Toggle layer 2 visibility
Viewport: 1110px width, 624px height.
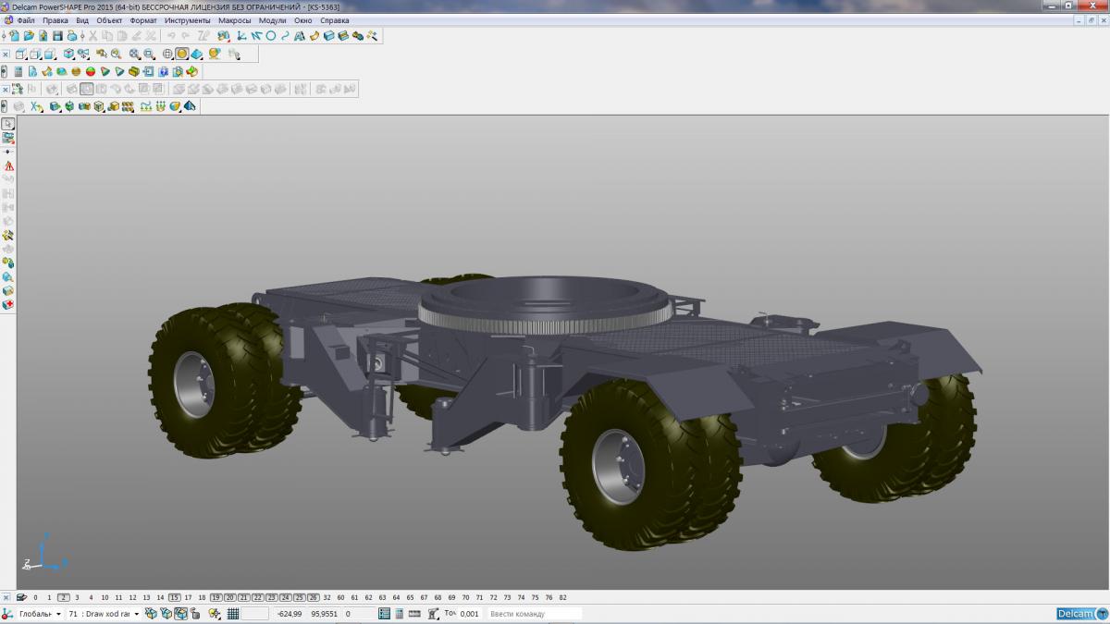click(x=63, y=597)
